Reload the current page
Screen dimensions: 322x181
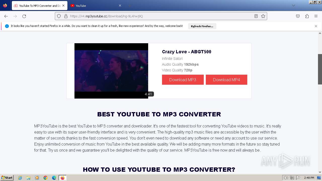click(x=24, y=16)
